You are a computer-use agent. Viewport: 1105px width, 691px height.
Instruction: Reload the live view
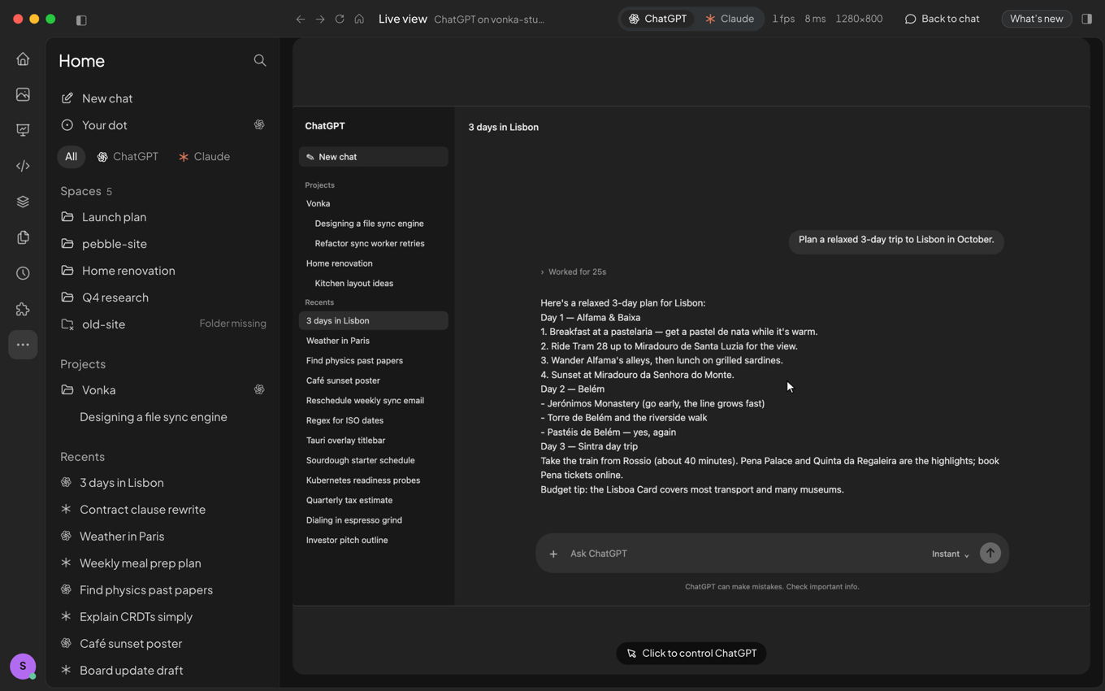[340, 19]
